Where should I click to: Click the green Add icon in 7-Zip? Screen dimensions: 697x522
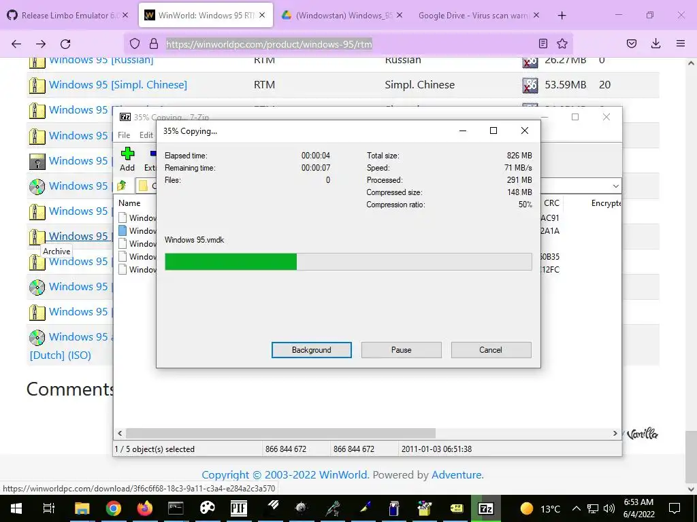point(127,154)
